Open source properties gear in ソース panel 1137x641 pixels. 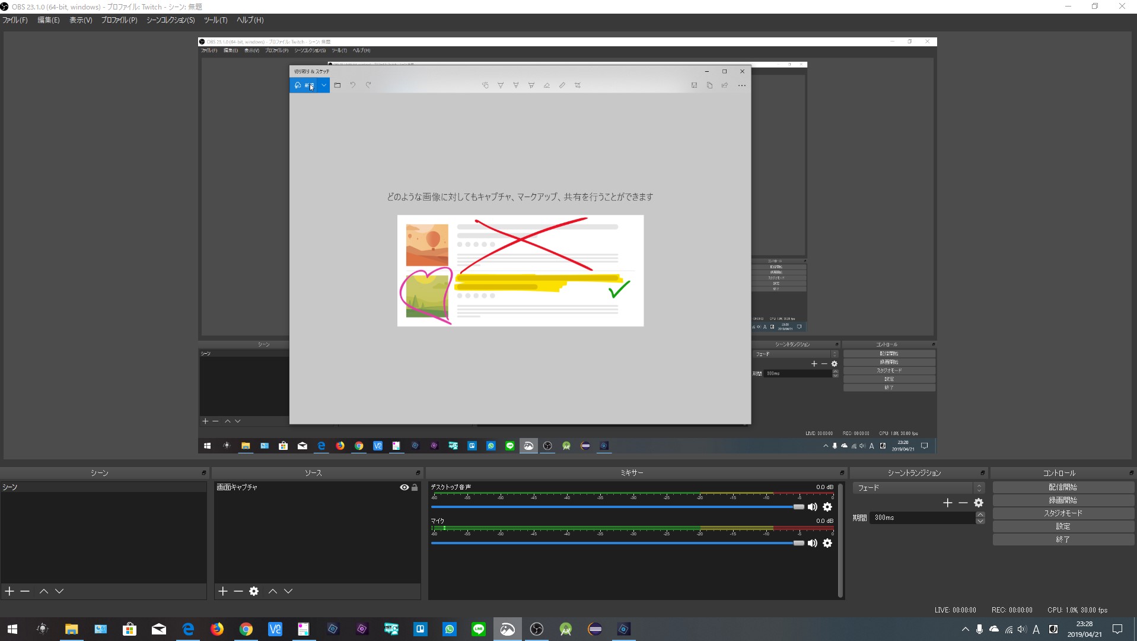254,591
